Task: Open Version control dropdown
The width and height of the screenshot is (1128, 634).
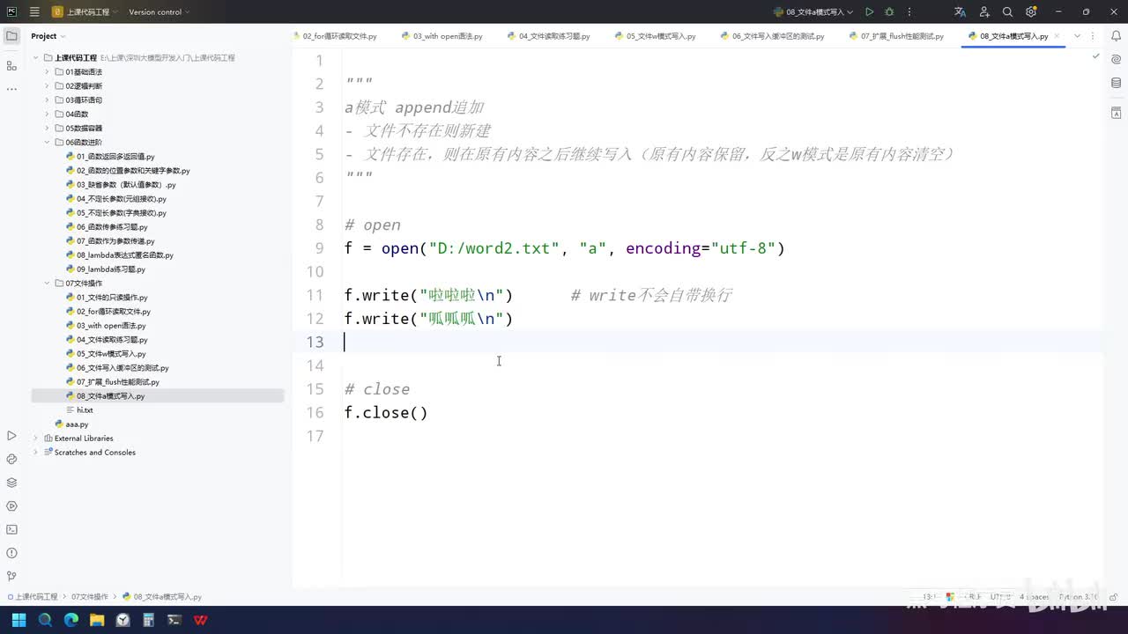Action: point(159,12)
